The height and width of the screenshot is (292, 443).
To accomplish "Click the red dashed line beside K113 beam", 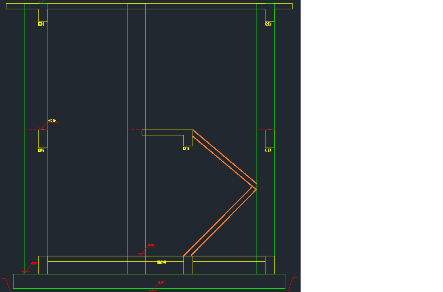I will point(260,130).
